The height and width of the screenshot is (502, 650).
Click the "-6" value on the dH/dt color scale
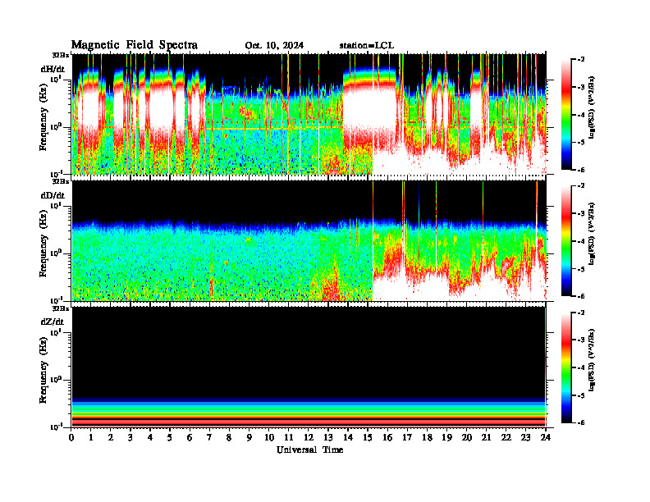pyautogui.click(x=581, y=170)
